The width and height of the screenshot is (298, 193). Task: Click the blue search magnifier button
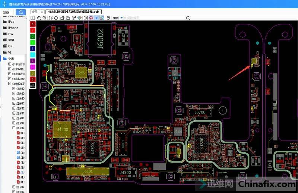pos(21,12)
